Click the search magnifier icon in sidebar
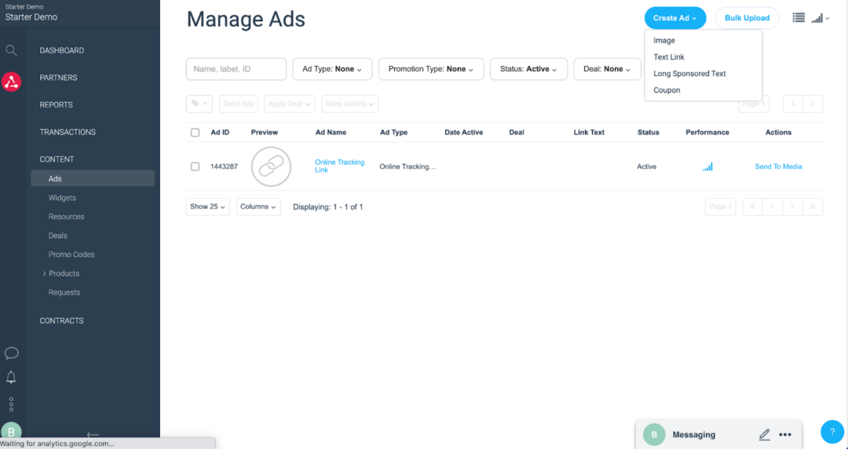Screen dimensions: 848x450 tap(11, 50)
